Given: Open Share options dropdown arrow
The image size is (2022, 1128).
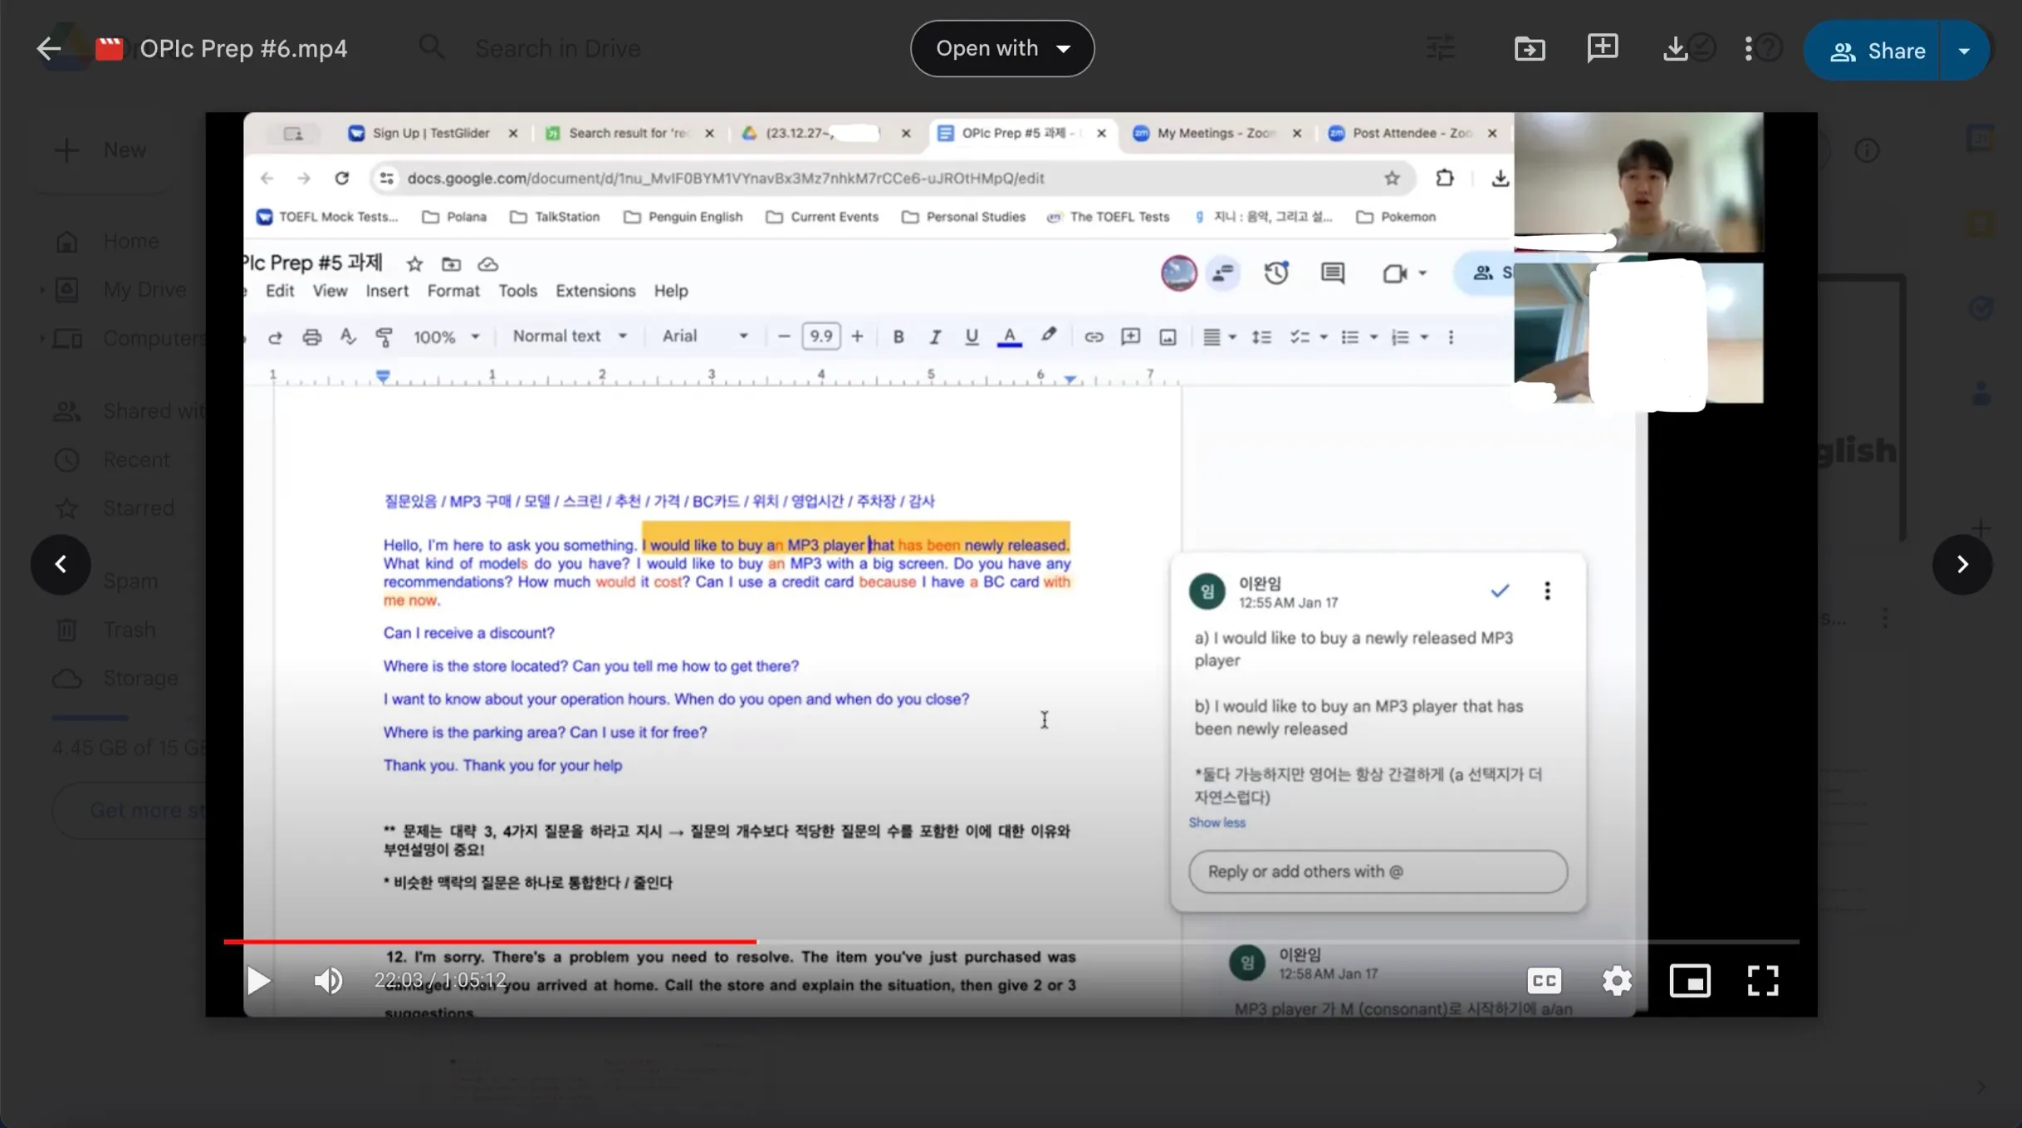Looking at the screenshot, I should point(1964,51).
